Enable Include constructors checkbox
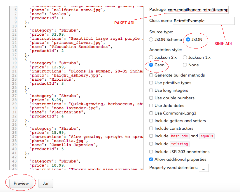Viewport: 240px width, 192px height. pyautogui.click(x=151, y=128)
